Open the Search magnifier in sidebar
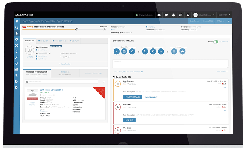 pos(17,27)
